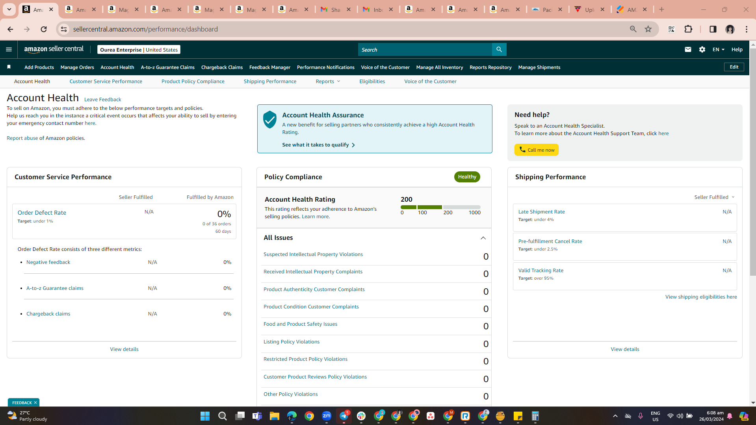Click the Call me now button
This screenshot has width=756, height=425.
coord(536,150)
